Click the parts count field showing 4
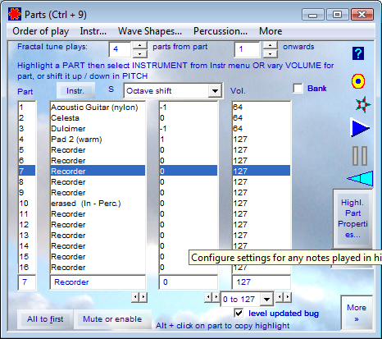The width and height of the screenshot is (382, 339). (120, 49)
